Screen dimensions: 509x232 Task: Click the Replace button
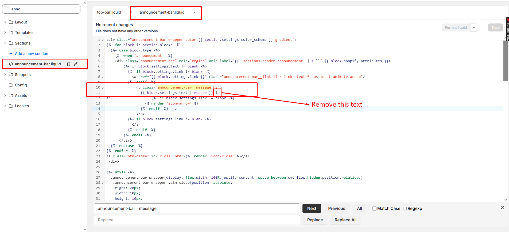pyautogui.click(x=315, y=220)
